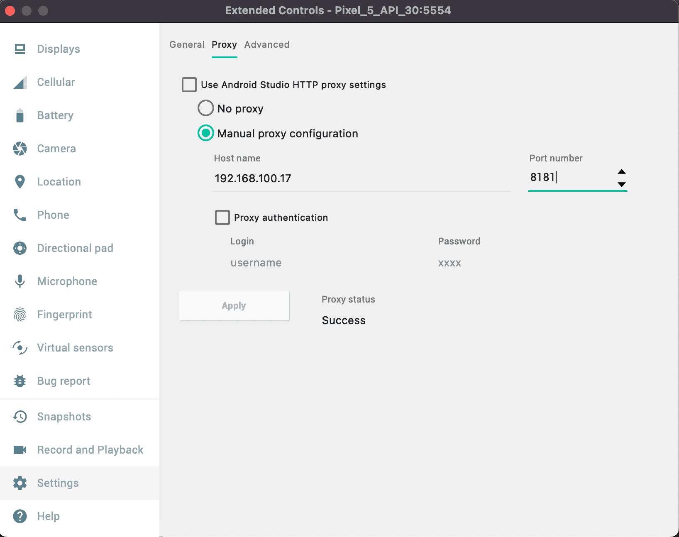This screenshot has width=679, height=537.
Task: Select the Fingerprint icon
Action: 20,315
